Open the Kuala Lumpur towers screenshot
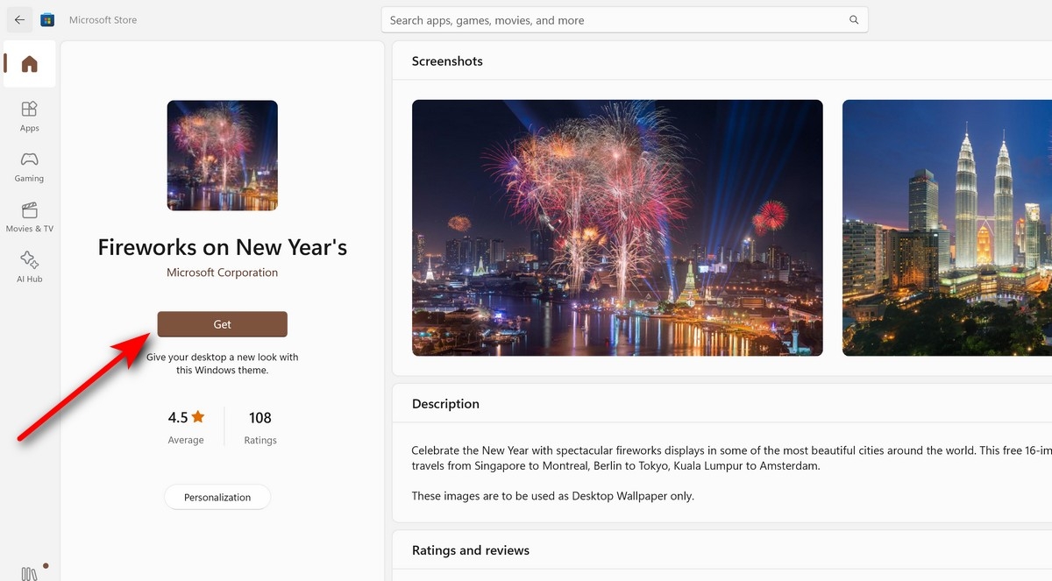This screenshot has width=1052, height=581. click(947, 228)
